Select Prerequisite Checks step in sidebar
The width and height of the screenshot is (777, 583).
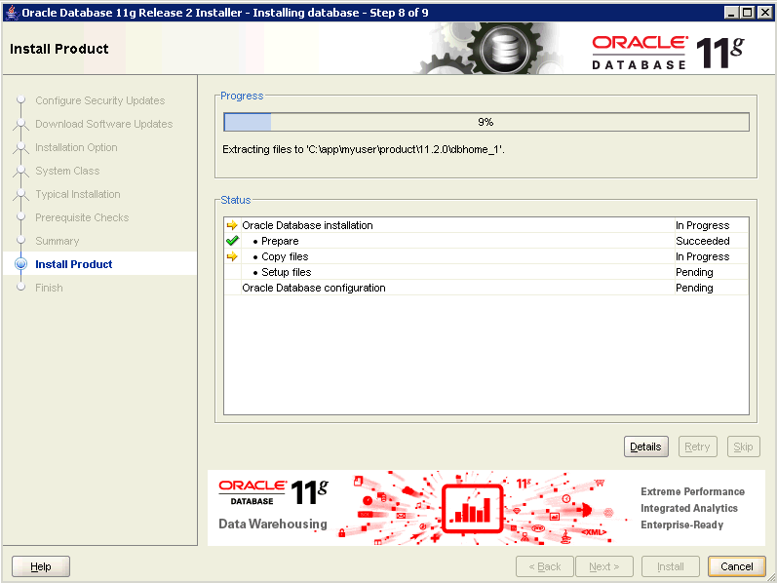point(82,217)
